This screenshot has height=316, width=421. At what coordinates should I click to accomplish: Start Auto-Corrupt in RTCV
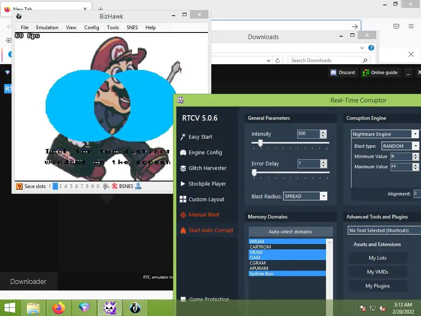[207, 230]
